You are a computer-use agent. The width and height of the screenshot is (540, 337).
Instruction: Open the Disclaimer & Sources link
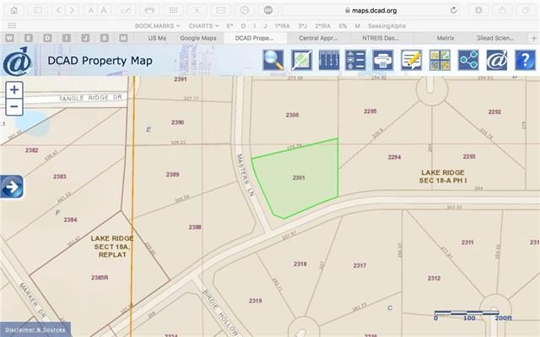pyautogui.click(x=35, y=329)
